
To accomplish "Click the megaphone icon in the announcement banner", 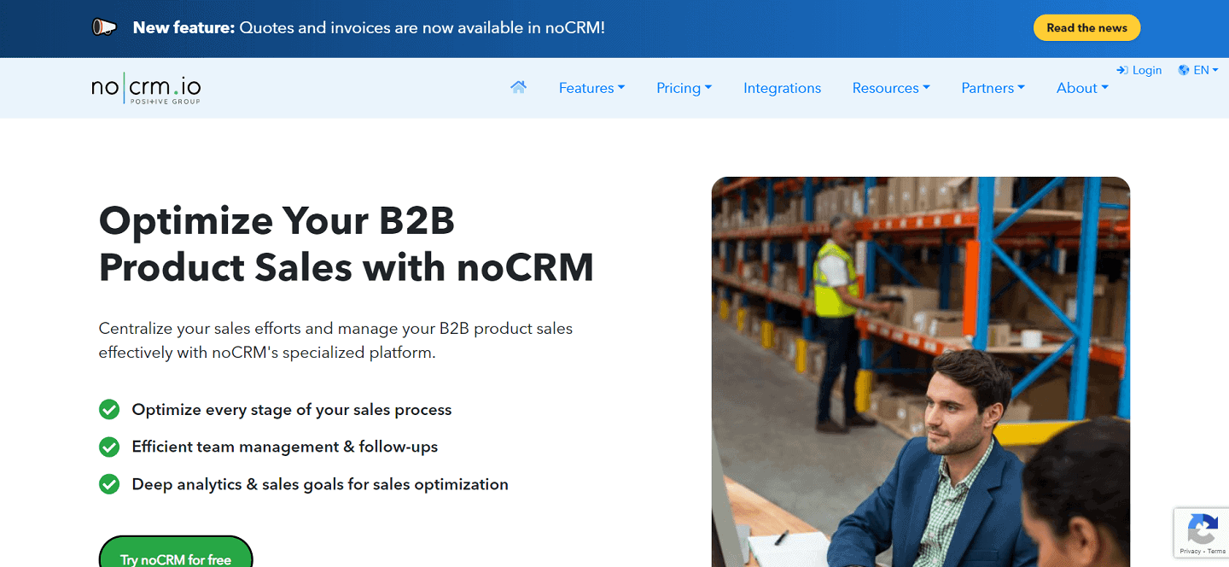I will pyautogui.click(x=104, y=26).
